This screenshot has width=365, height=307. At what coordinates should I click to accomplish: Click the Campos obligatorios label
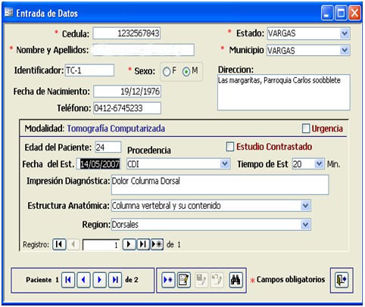click(291, 280)
